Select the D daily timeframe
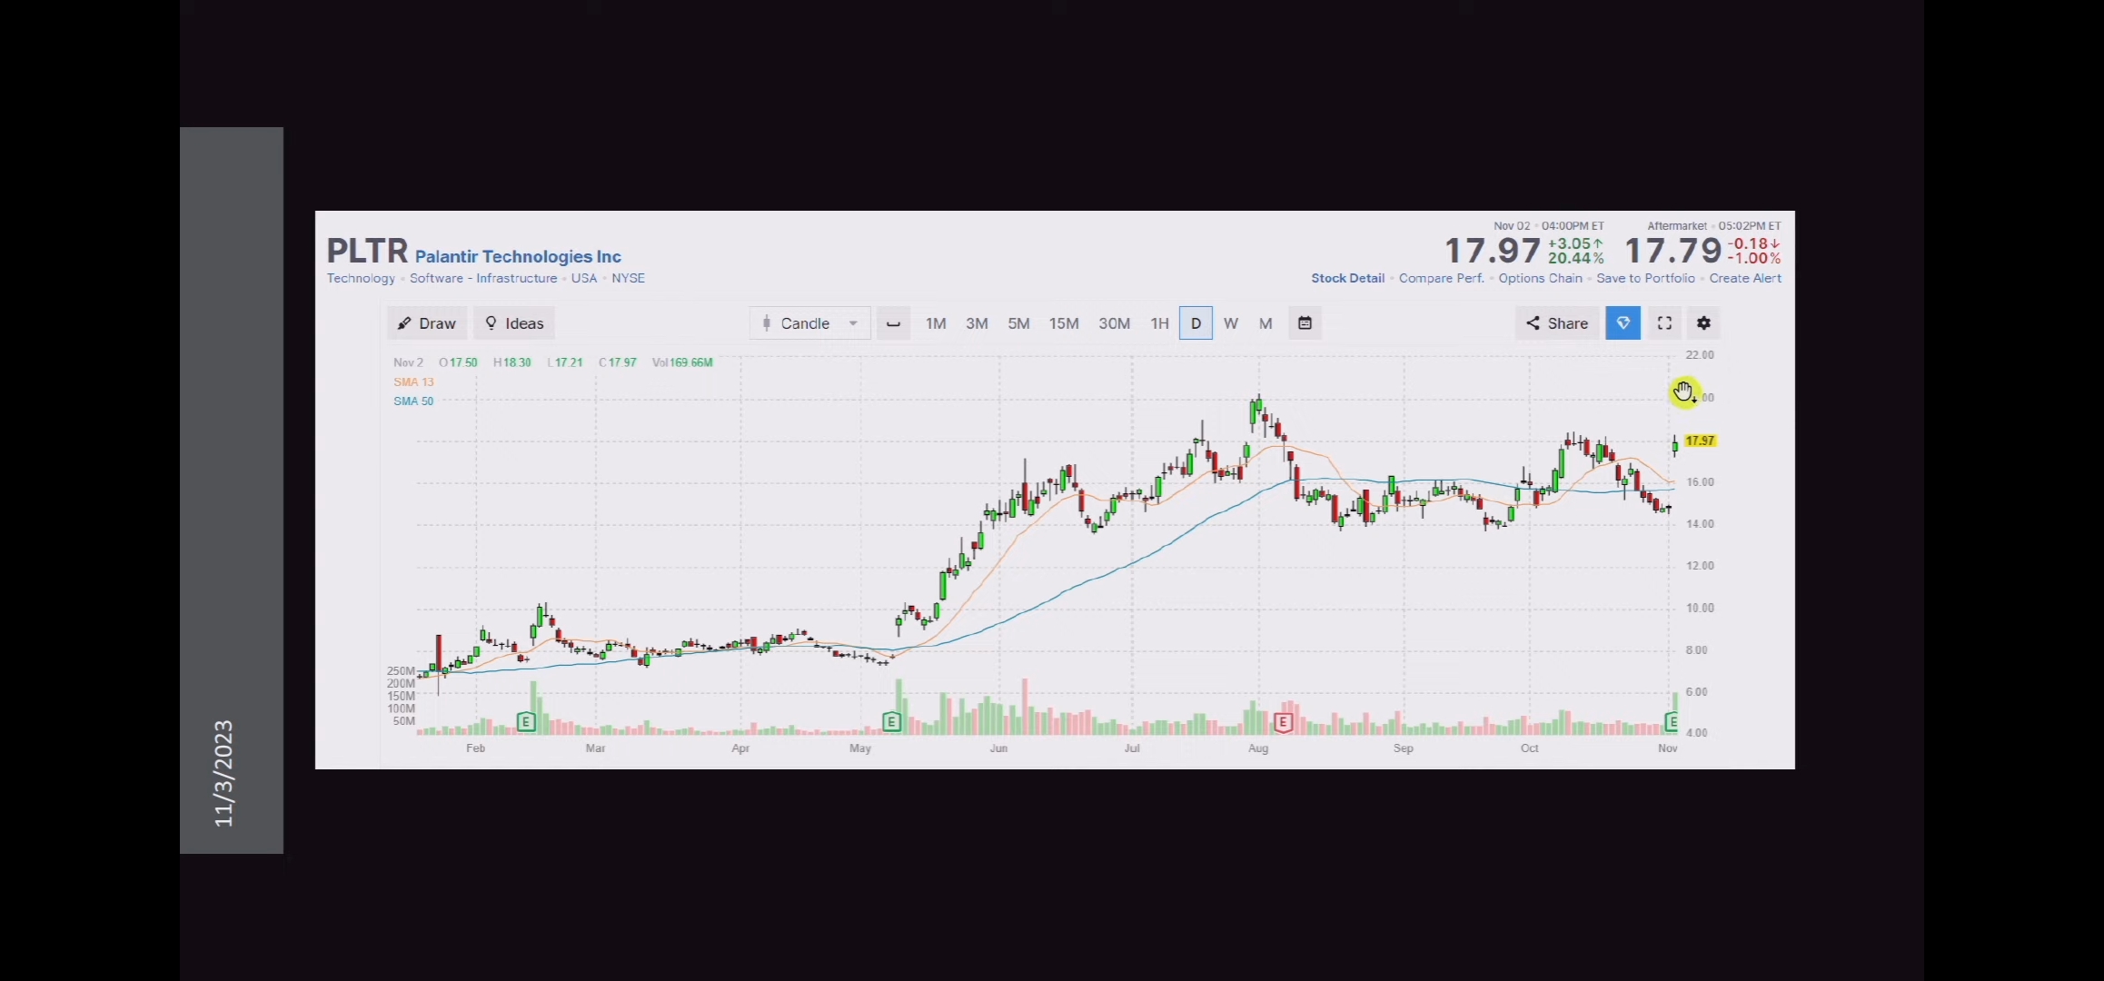The height and width of the screenshot is (981, 2104). point(1196,323)
